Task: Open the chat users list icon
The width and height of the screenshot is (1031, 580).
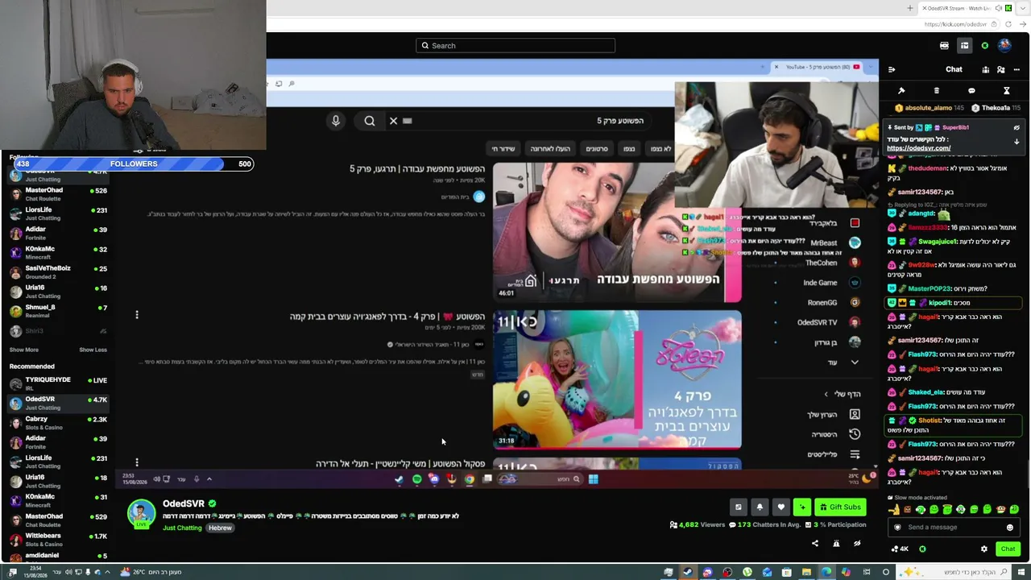Action: (1001, 70)
